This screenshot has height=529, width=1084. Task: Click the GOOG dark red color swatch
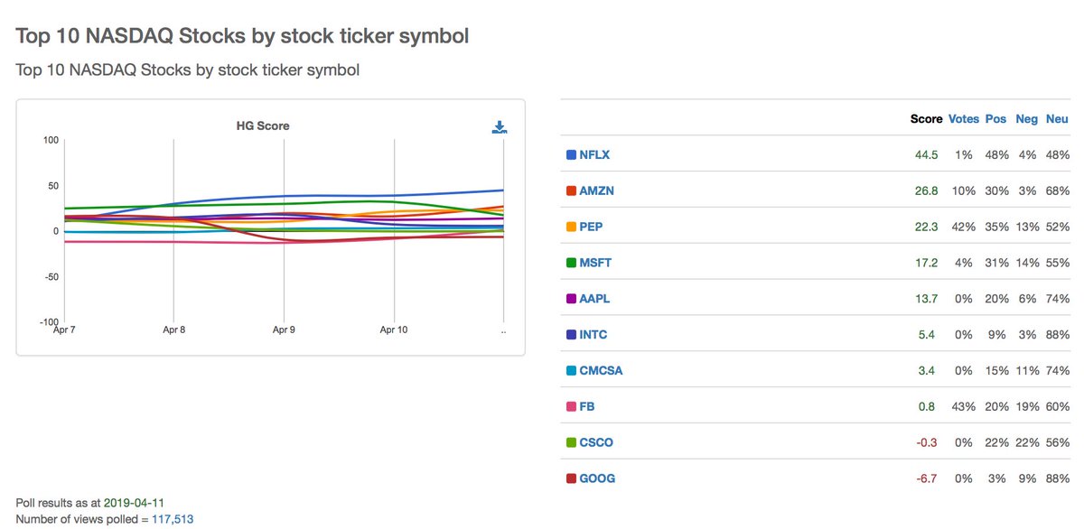point(571,478)
